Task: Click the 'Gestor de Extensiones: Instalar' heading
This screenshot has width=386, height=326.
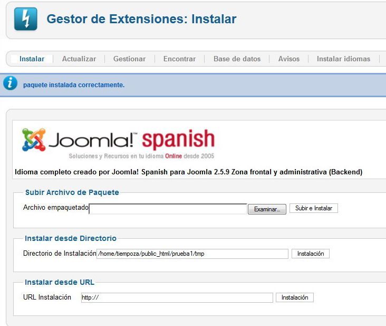Action: (141, 19)
